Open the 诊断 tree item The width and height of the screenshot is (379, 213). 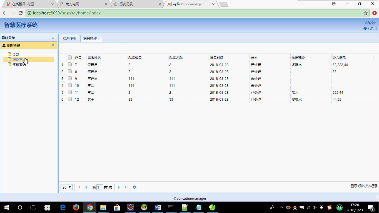click(x=16, y=54)
